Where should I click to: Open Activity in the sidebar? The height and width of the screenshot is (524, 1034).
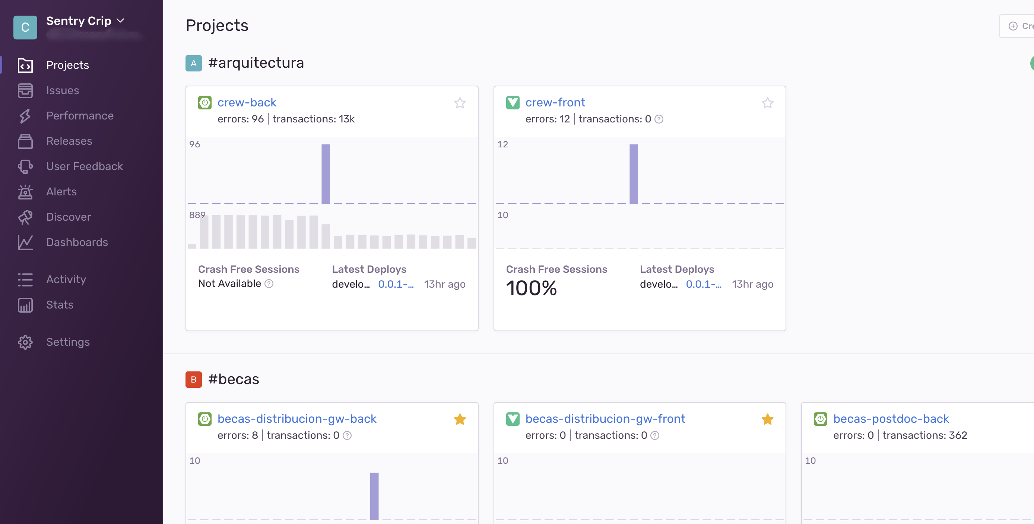click(x=66, y=279)
